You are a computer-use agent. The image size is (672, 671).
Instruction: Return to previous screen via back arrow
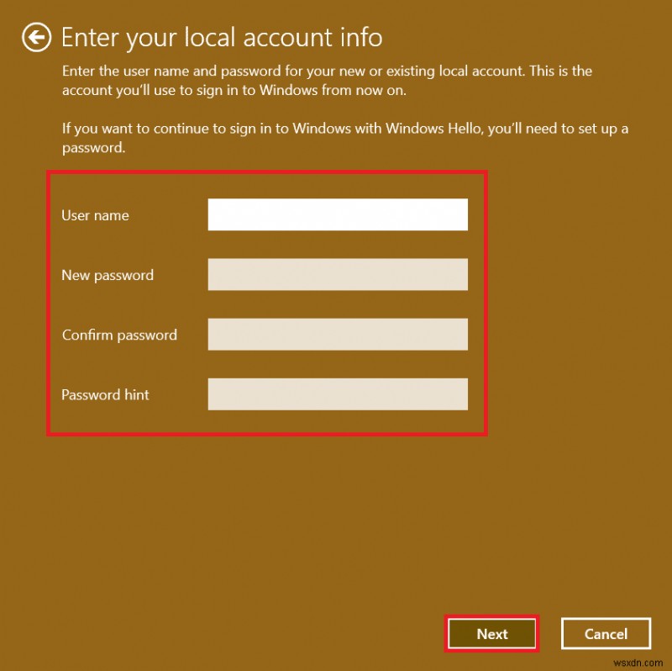[x=37, y=37]
